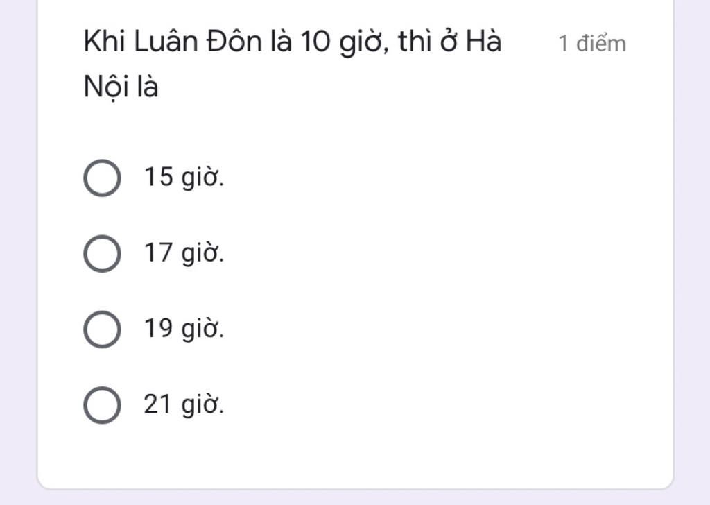Viewport: 710px width, 505px height.
Task: Select the "15 giờ." radio button
Action: 102,178
